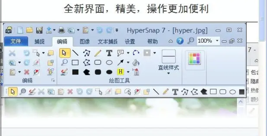Click the zoom magnifier in bottom toolbar
This screenshot has width=267, height=136.
pyautogui.click(x=23, y=92)
